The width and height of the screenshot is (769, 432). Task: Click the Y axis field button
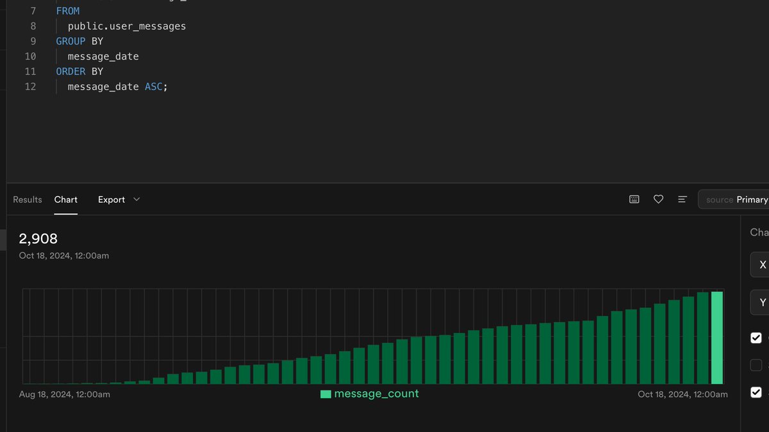click(763, 302)
